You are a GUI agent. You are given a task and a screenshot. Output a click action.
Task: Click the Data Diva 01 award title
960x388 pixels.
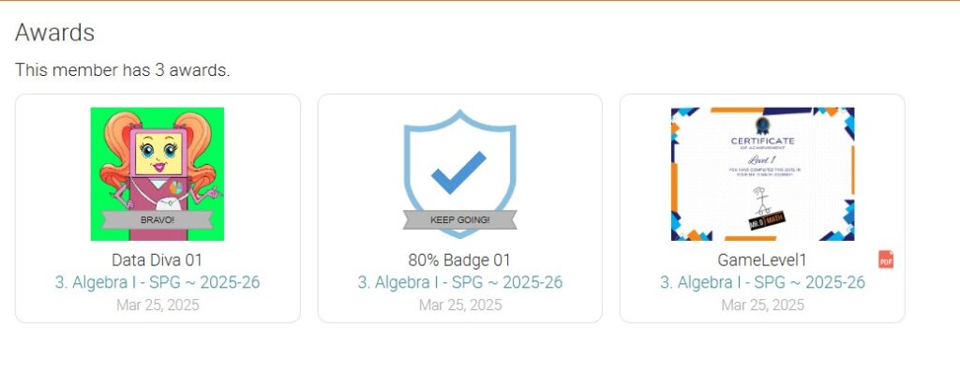tap(157, 260)
